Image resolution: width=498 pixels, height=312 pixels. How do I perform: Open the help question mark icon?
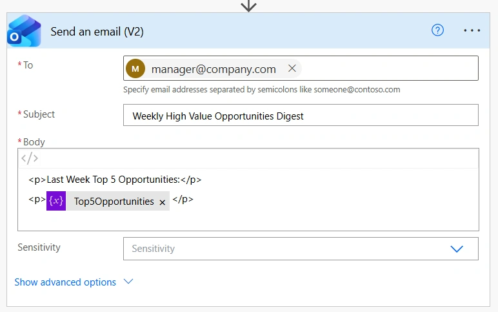tap(437, 30)
